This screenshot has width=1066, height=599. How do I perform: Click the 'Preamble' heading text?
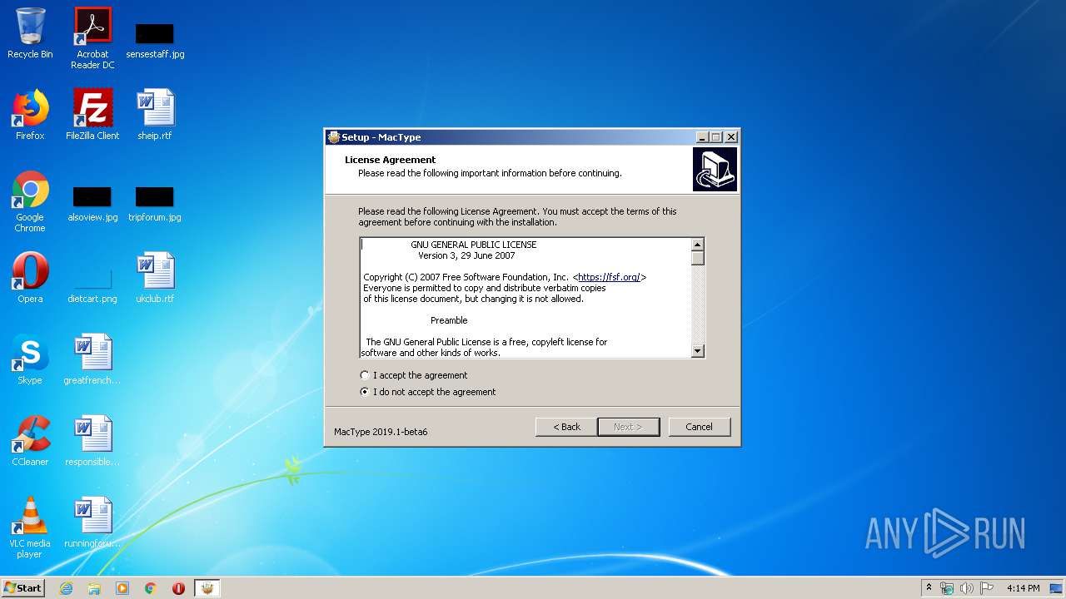click(x=449, y=320)
